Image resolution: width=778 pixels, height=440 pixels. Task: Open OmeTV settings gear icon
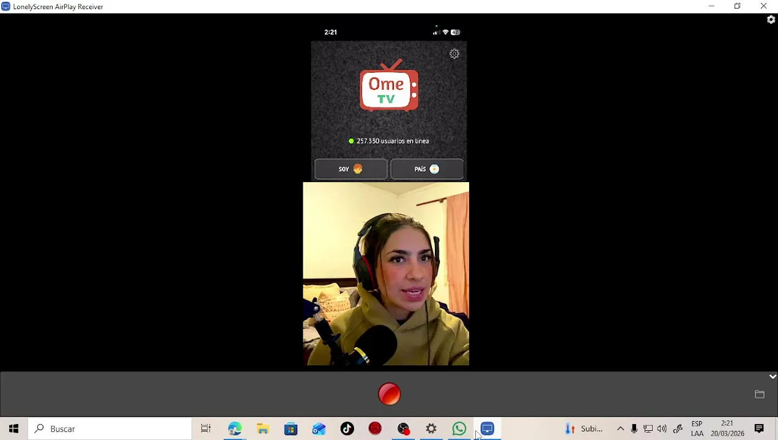point(454,54)
